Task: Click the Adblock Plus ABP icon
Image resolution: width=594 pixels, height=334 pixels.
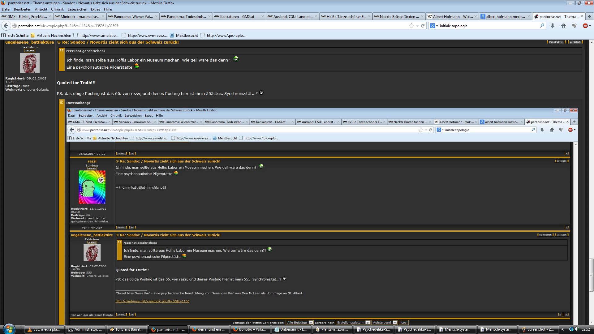Action: click(585, 26)
